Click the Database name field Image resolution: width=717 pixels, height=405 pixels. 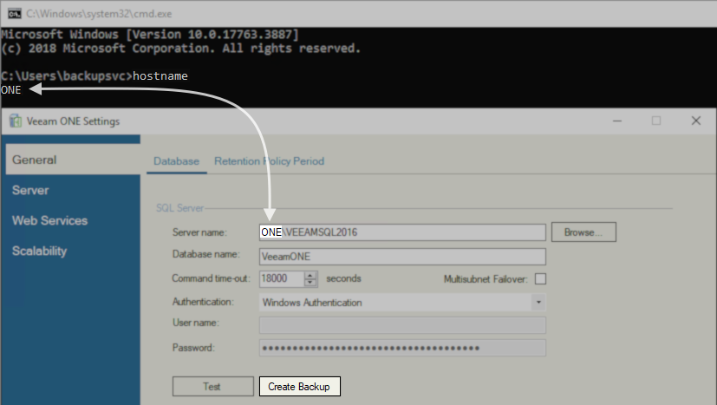(x=402, y=257)
